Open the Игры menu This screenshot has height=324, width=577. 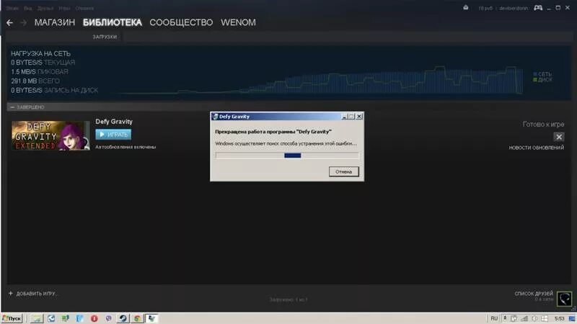click(x=64, y=8)
